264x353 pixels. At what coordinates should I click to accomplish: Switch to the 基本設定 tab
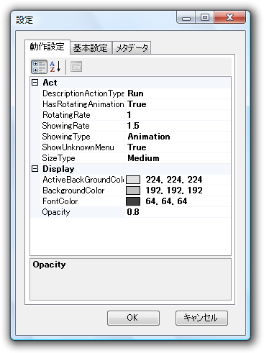(91, 48)
